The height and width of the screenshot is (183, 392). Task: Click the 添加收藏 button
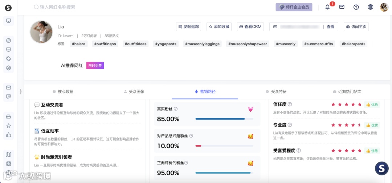click(x=219, y=27)
